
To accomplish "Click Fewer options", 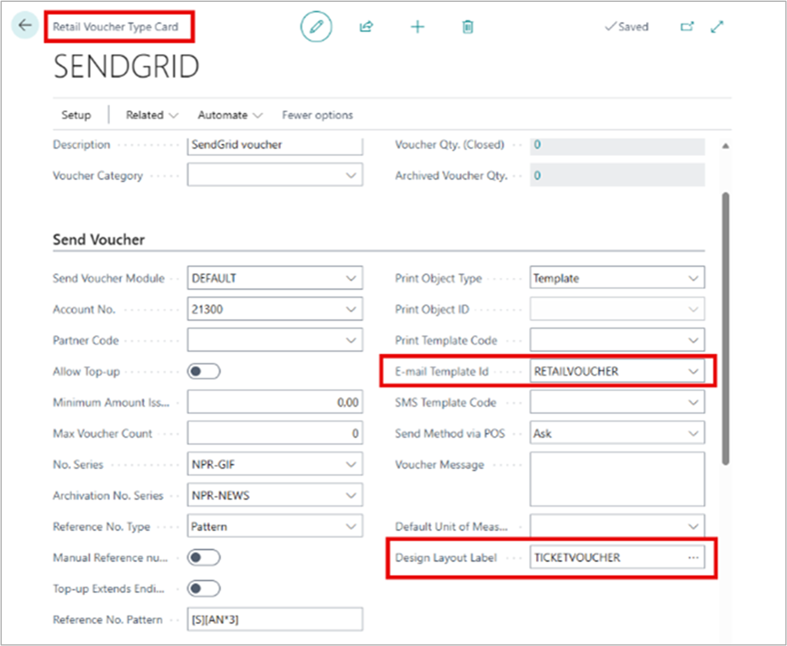I will coord(318,115).
